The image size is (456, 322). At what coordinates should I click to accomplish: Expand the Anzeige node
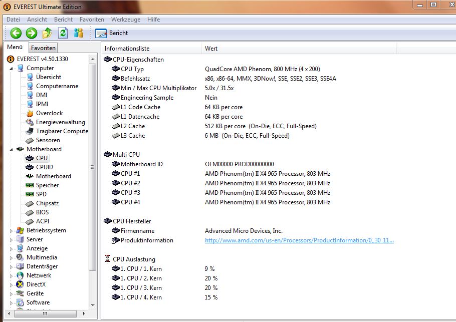[12, 249]
